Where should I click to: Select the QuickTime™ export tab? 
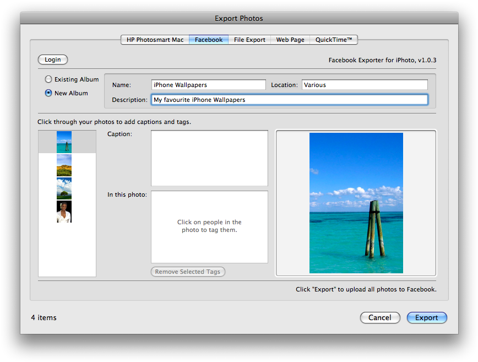(x=333, y=39)
